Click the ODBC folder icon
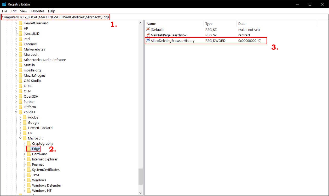 [21, 86]
